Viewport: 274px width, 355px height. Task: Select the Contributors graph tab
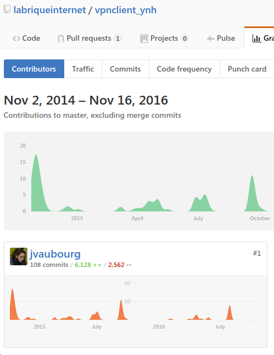[34, 69]
